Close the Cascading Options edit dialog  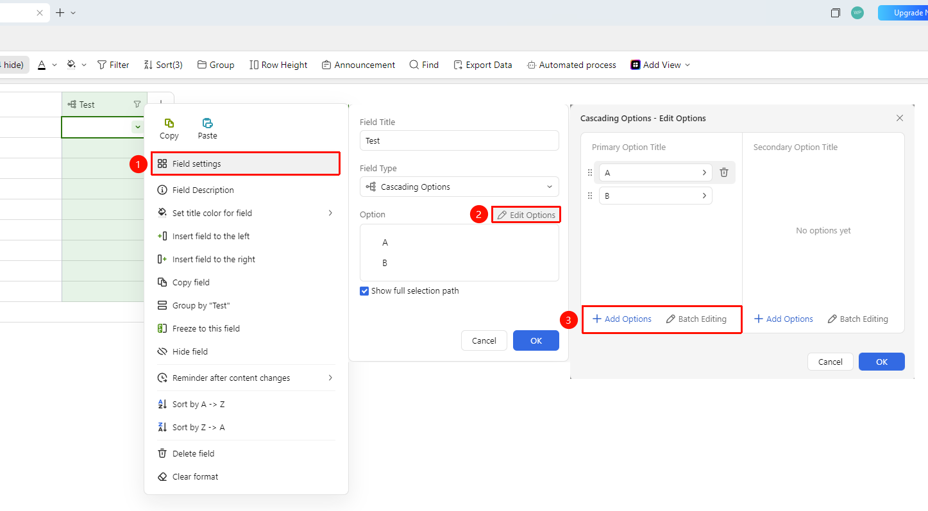[900, 118]
